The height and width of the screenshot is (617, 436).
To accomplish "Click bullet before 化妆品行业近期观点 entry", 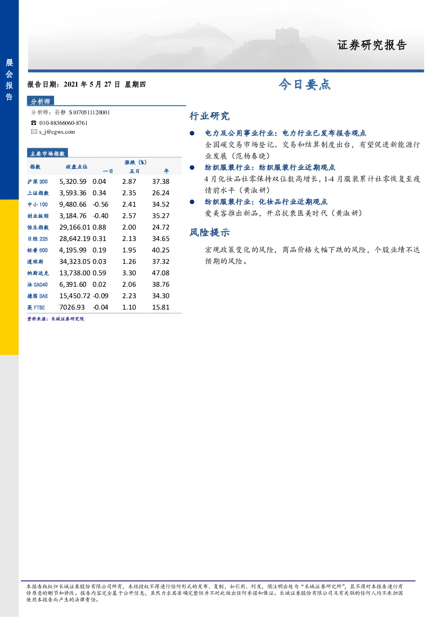I will click(192, 202).
